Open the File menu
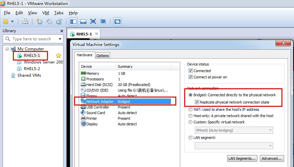Viewport: 294px width, 167px height. [7, 13]
